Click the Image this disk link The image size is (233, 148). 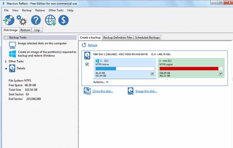146,91
